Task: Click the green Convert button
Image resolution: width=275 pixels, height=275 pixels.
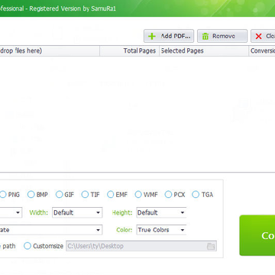Action: coord(257,235)
